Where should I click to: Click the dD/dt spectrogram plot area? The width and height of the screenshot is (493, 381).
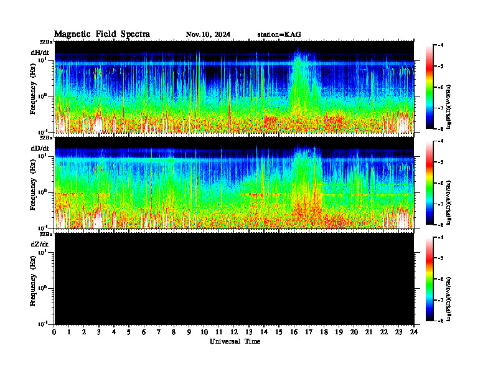point(234,183)
